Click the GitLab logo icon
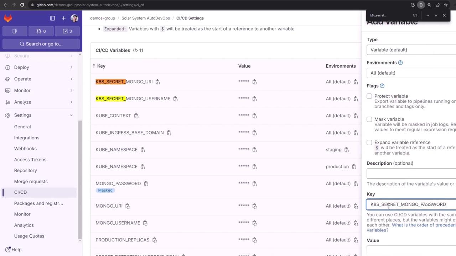This screenshot has width=456, height=256. (x=8, y=18)
